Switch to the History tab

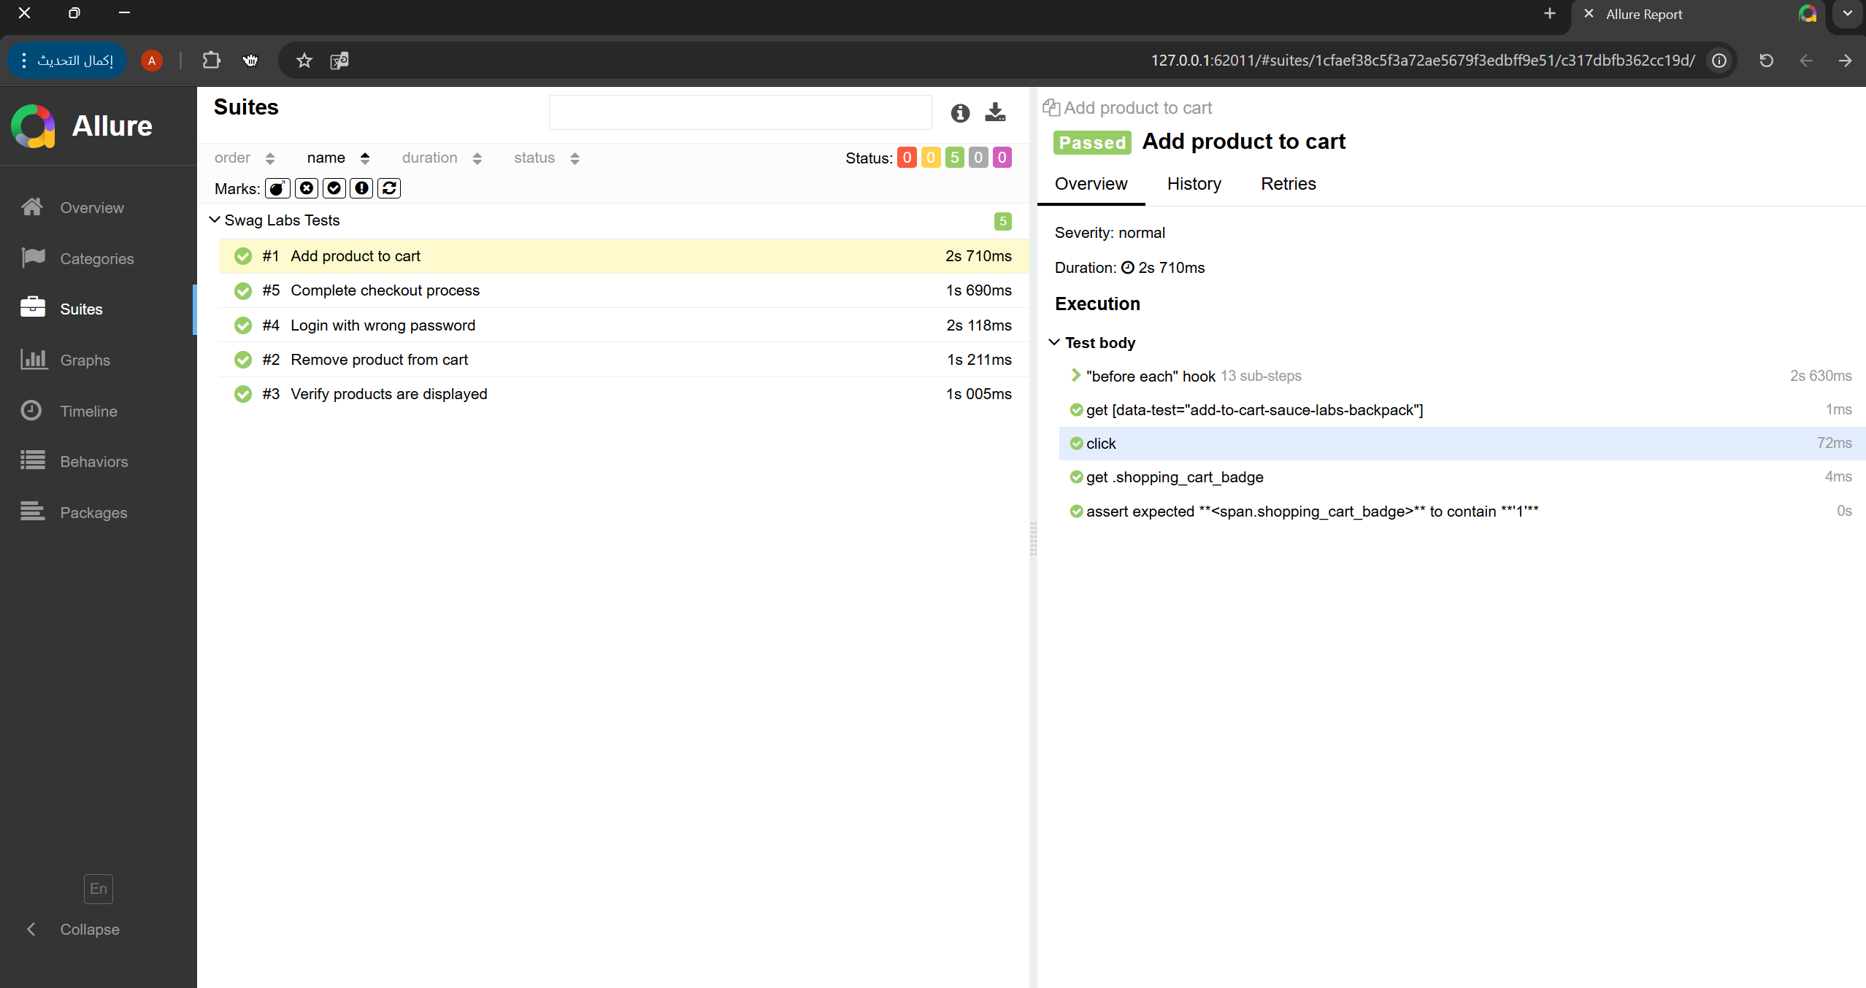point(1194,184)
